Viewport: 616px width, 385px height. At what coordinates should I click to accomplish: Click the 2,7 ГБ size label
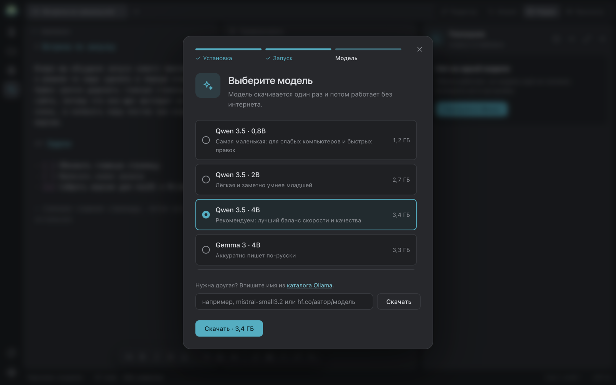coord(401,180)
